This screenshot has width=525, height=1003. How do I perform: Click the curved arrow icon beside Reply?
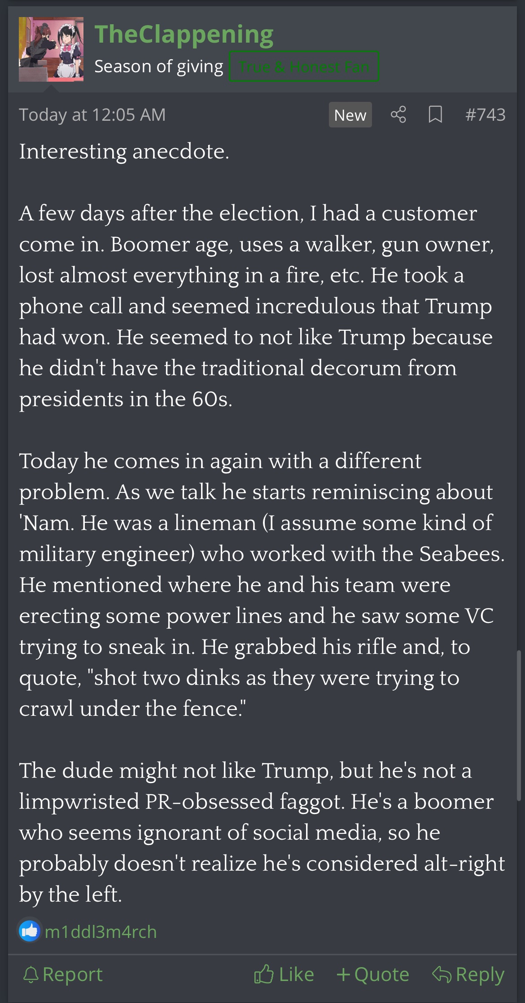pyautogui.click(x=441, y=974)
